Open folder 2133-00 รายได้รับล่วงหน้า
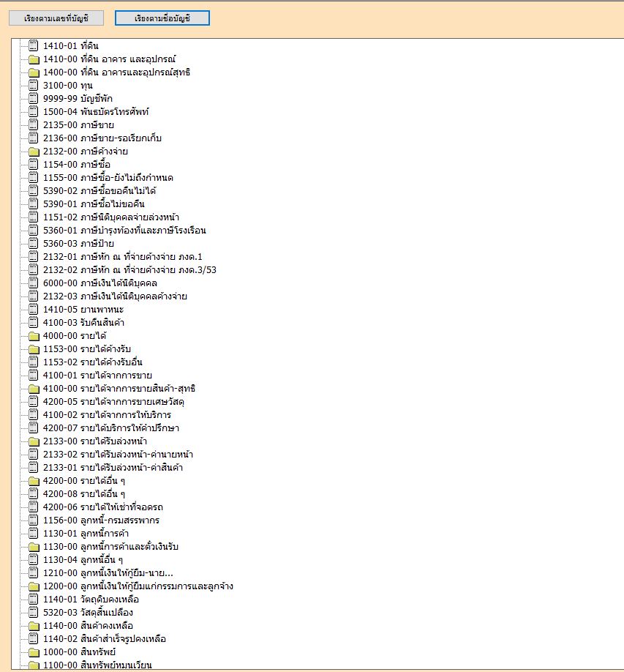Image resolution: width=624 pixels, height=672 pixels. 94,441
